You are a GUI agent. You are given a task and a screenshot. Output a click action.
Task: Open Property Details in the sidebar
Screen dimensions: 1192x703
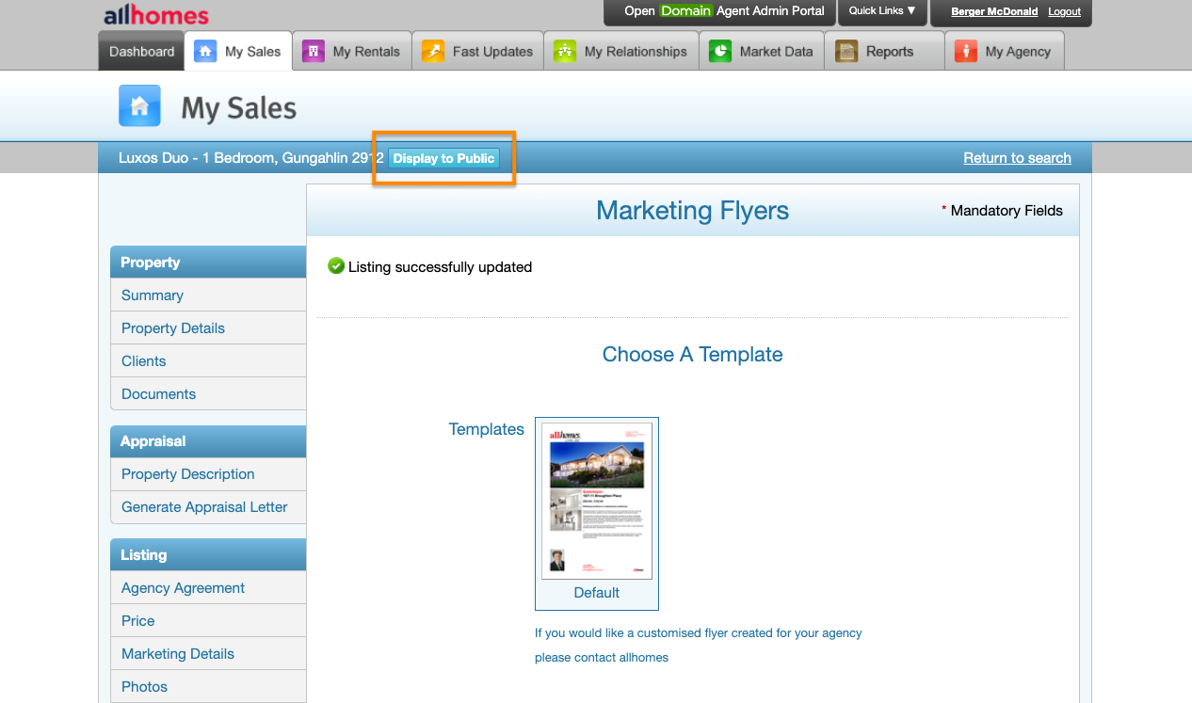coord(173,328)
